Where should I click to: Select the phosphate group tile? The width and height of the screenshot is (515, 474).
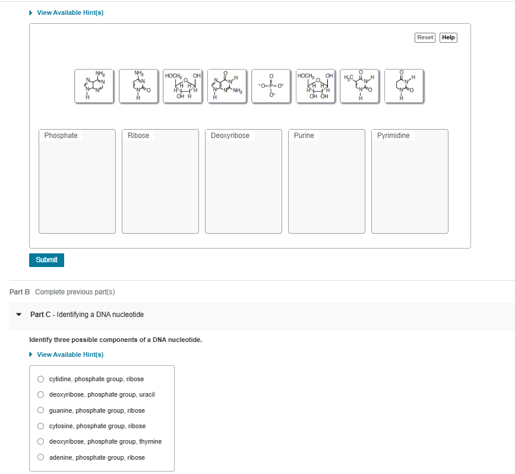click(x=271, y=86)
